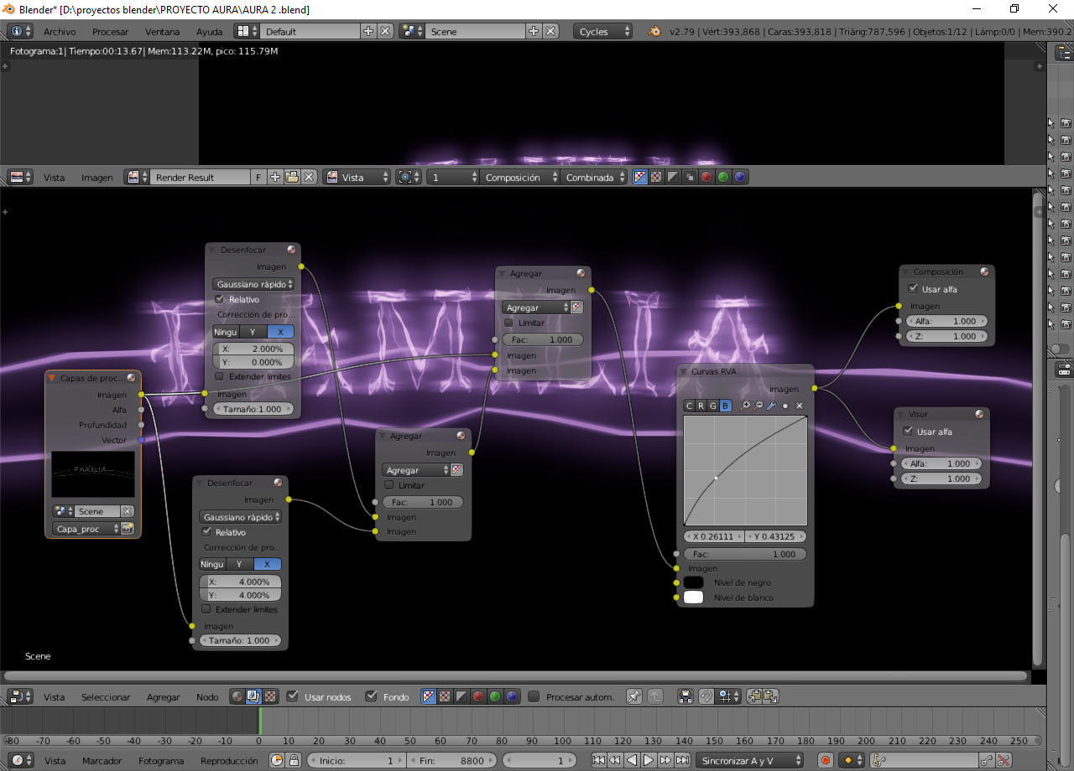Viewport: 1074px width, 771px height.
Task: Select the B channel button in Curvas RVA
Action: tap(726, 406)
